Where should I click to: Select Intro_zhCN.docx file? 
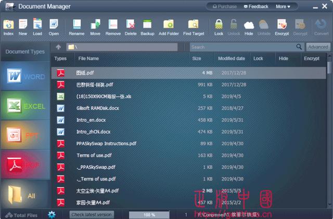(x=188, y=132)
